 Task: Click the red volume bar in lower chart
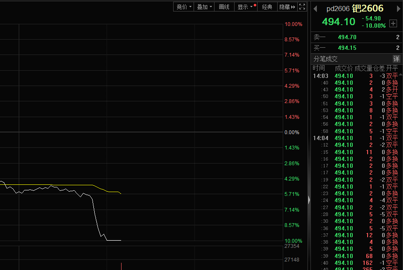click(122, 266)
